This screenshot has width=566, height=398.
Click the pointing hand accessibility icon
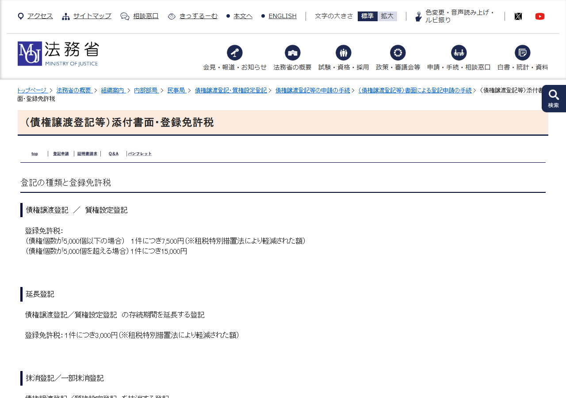coord(418,17)
